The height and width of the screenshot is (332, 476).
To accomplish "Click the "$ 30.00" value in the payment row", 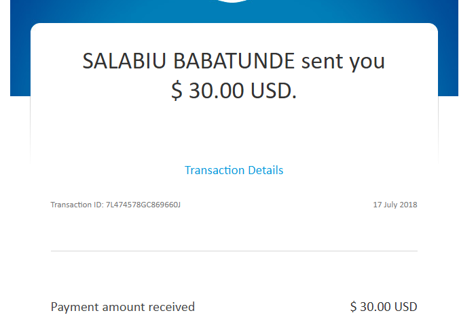I will 370,307.
